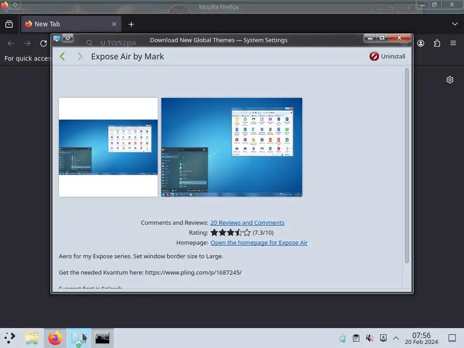
Task: Open the KDE application launcher
Action: pyautogui.click(x=10, y=338)
